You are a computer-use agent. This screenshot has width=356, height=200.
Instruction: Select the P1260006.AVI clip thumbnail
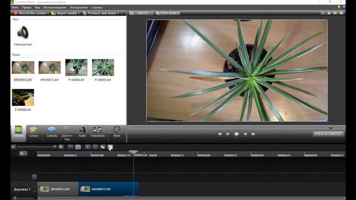23,100
